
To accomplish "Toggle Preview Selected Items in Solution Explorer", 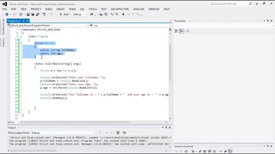I will (x=230, y=151).
